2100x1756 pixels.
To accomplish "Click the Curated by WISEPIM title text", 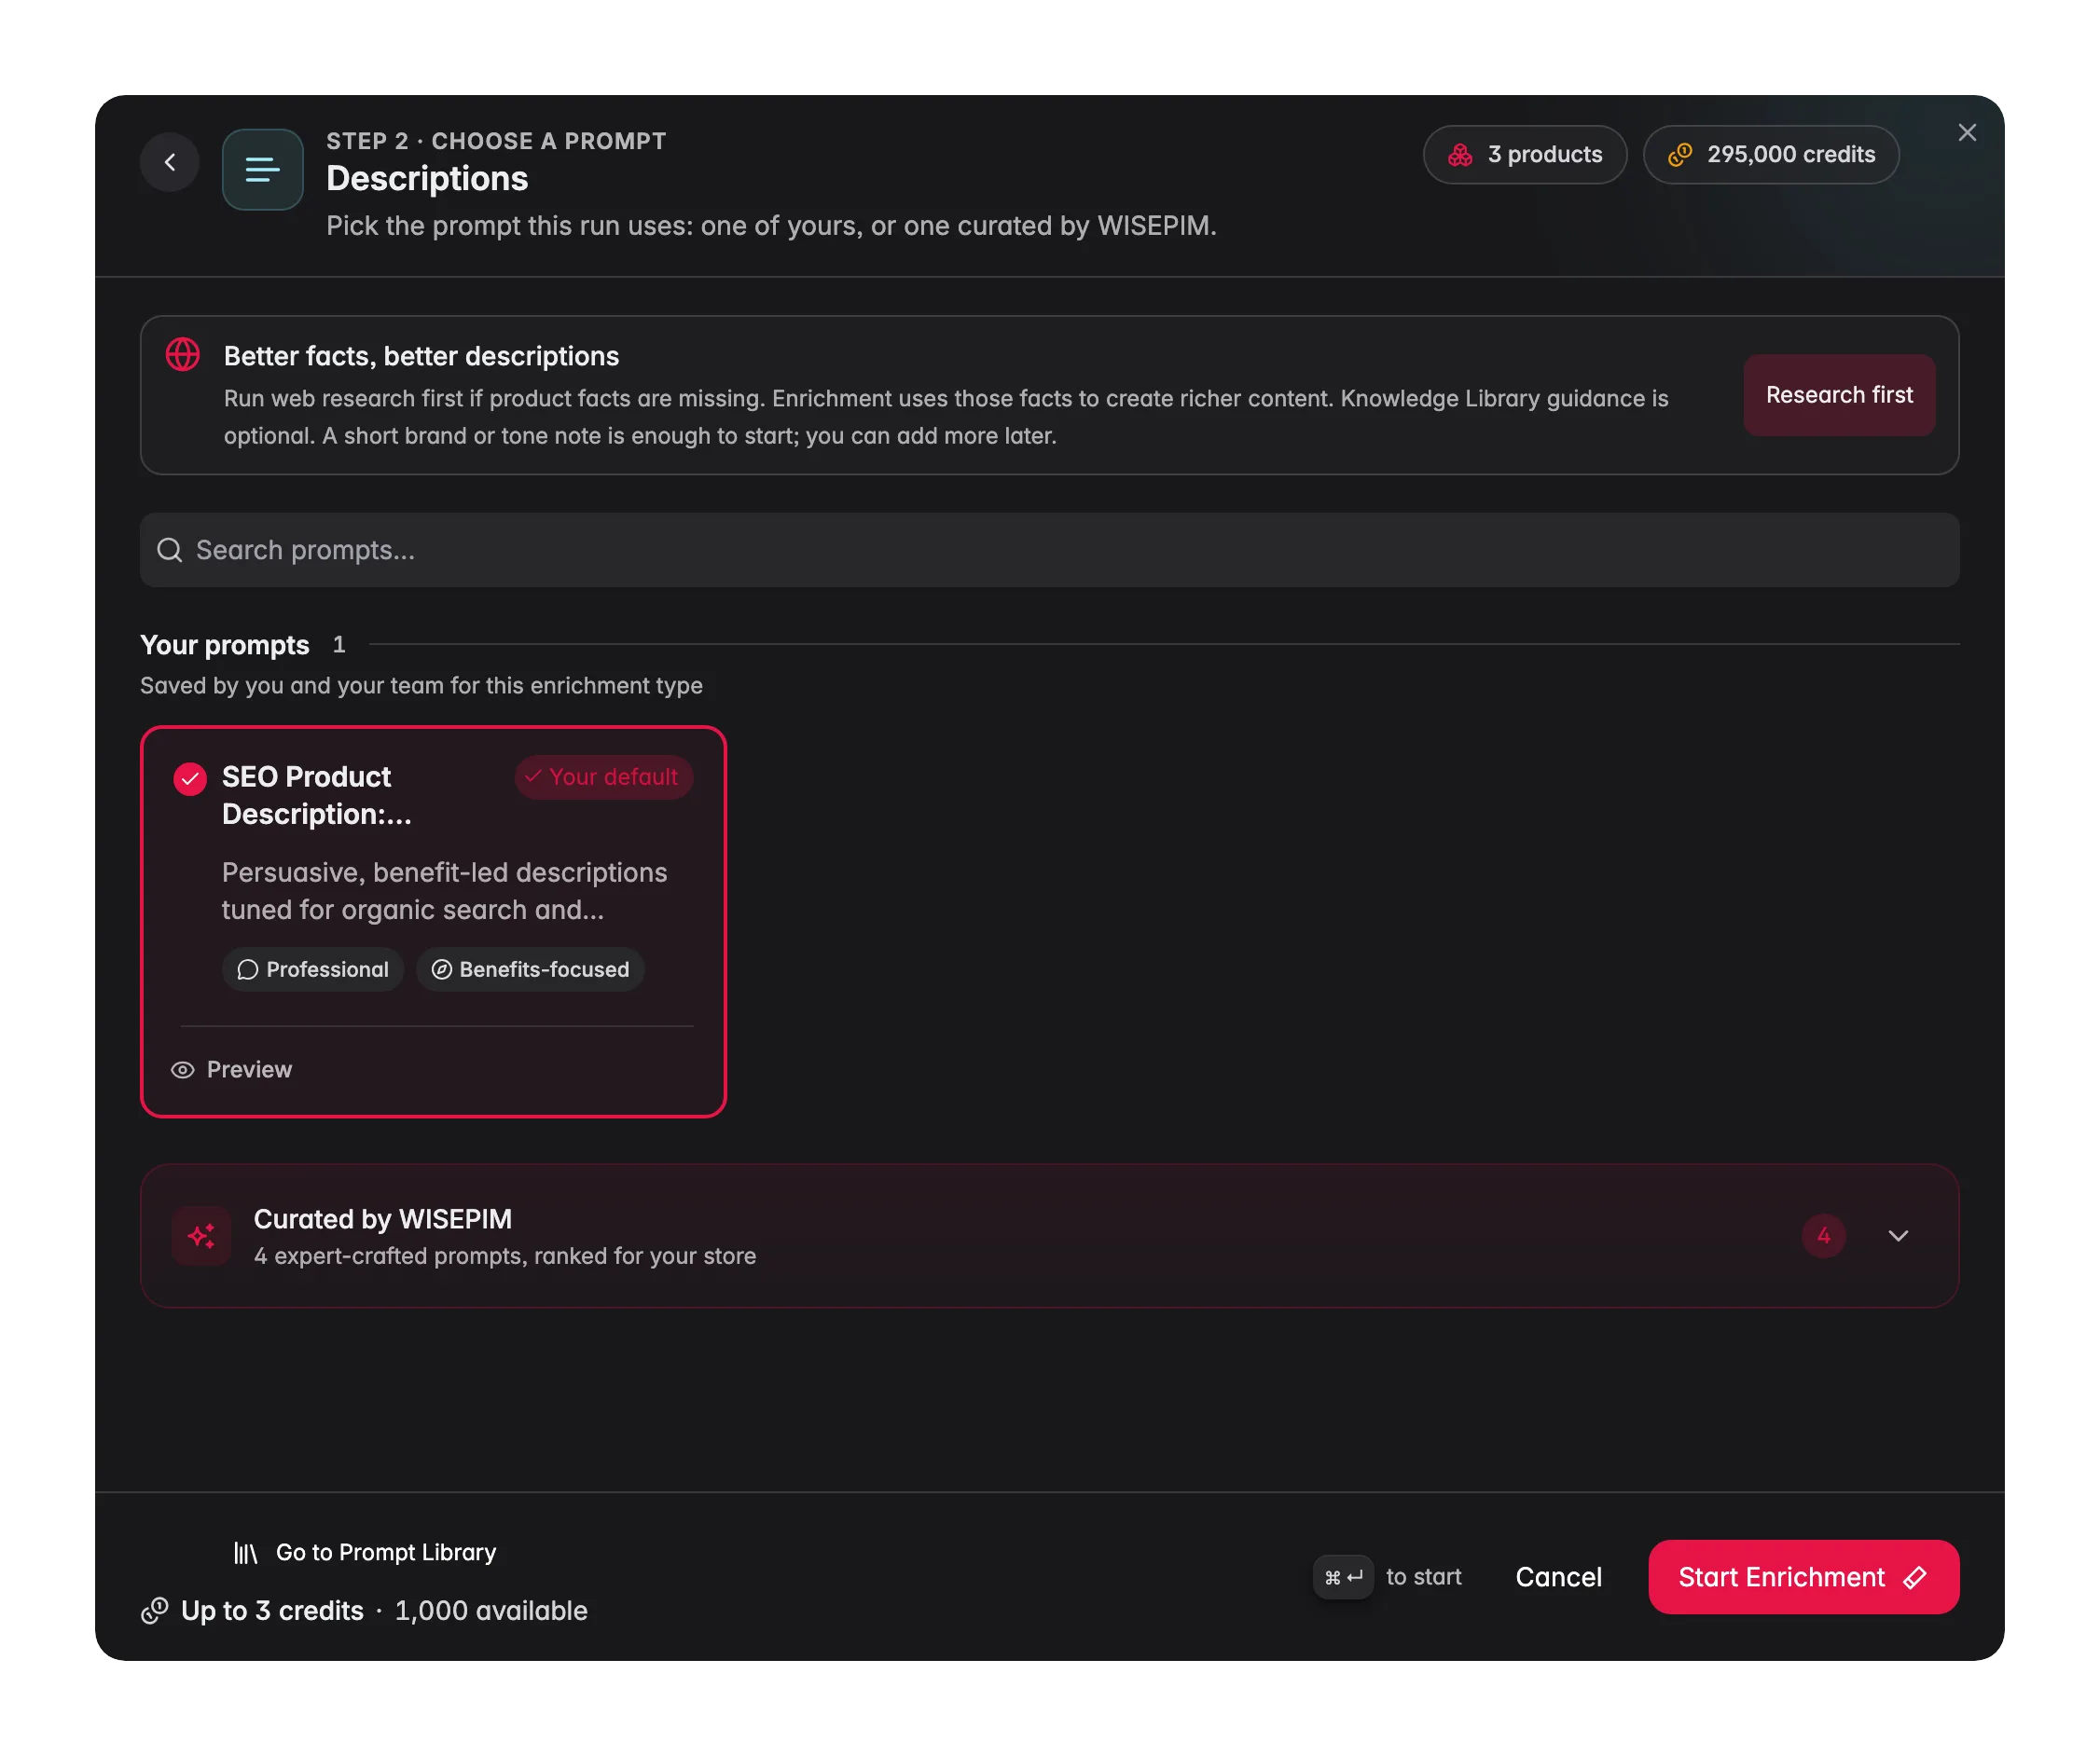I will [382, 1218].
